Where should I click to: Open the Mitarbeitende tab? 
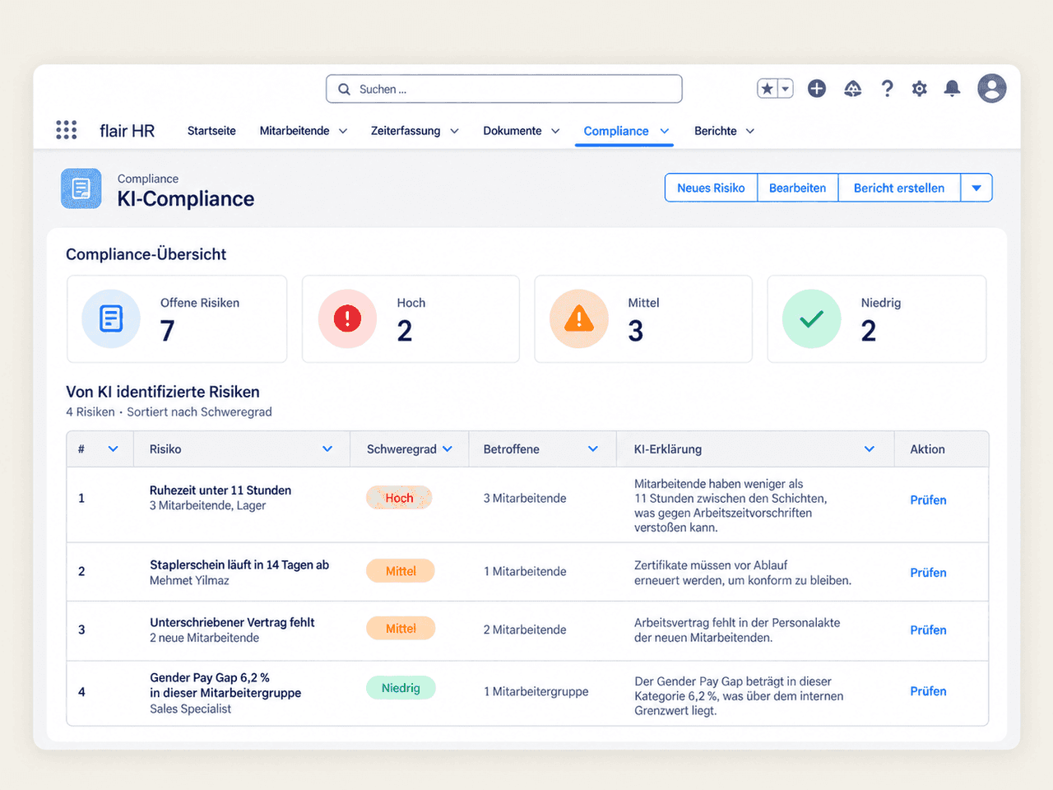click(x=295, y=131)
